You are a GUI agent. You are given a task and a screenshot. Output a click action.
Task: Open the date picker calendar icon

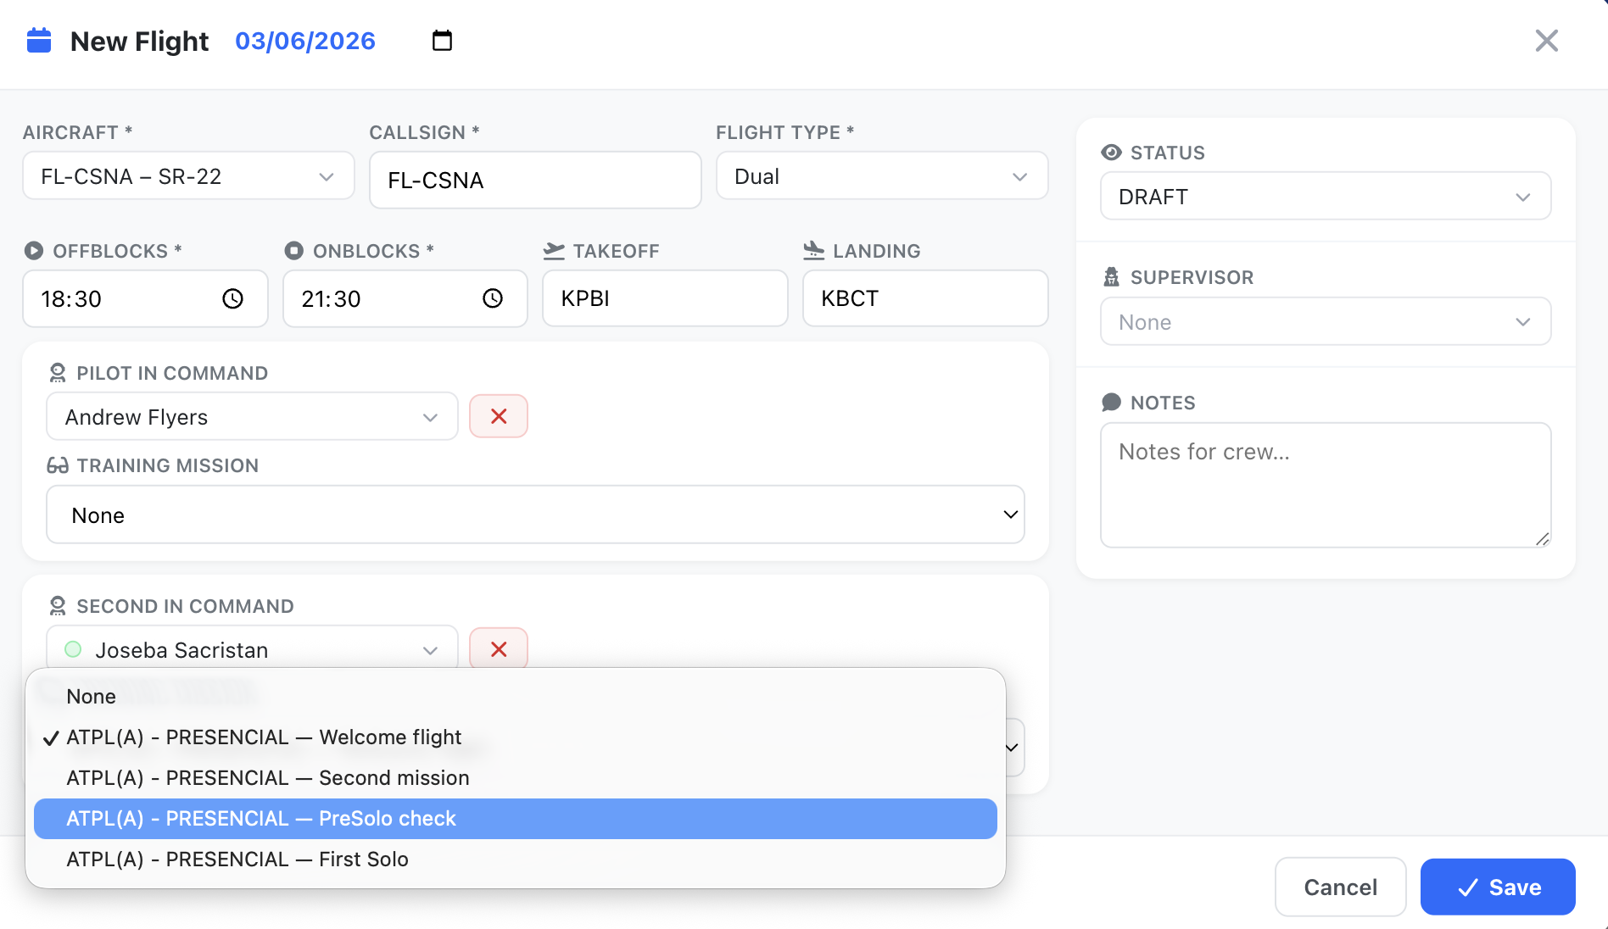tap(442, 41)
